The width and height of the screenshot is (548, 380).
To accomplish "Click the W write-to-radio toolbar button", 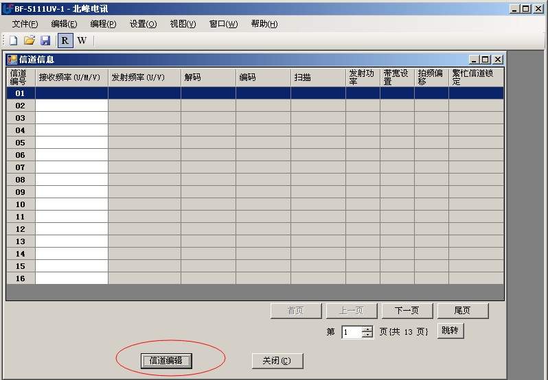I will (x=82, y=40).
